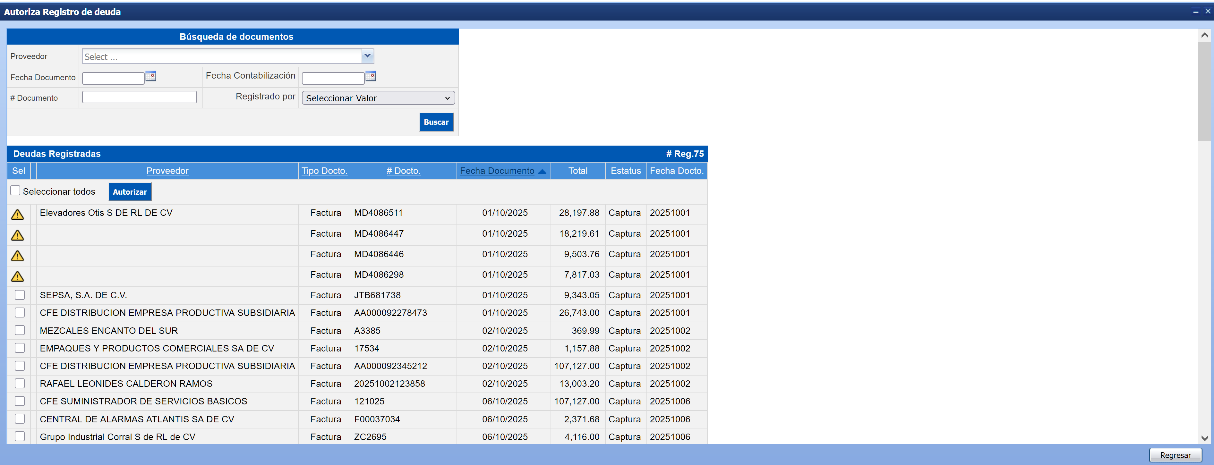Open the Fecha Documento calendar picker

(x=151, y=76)
